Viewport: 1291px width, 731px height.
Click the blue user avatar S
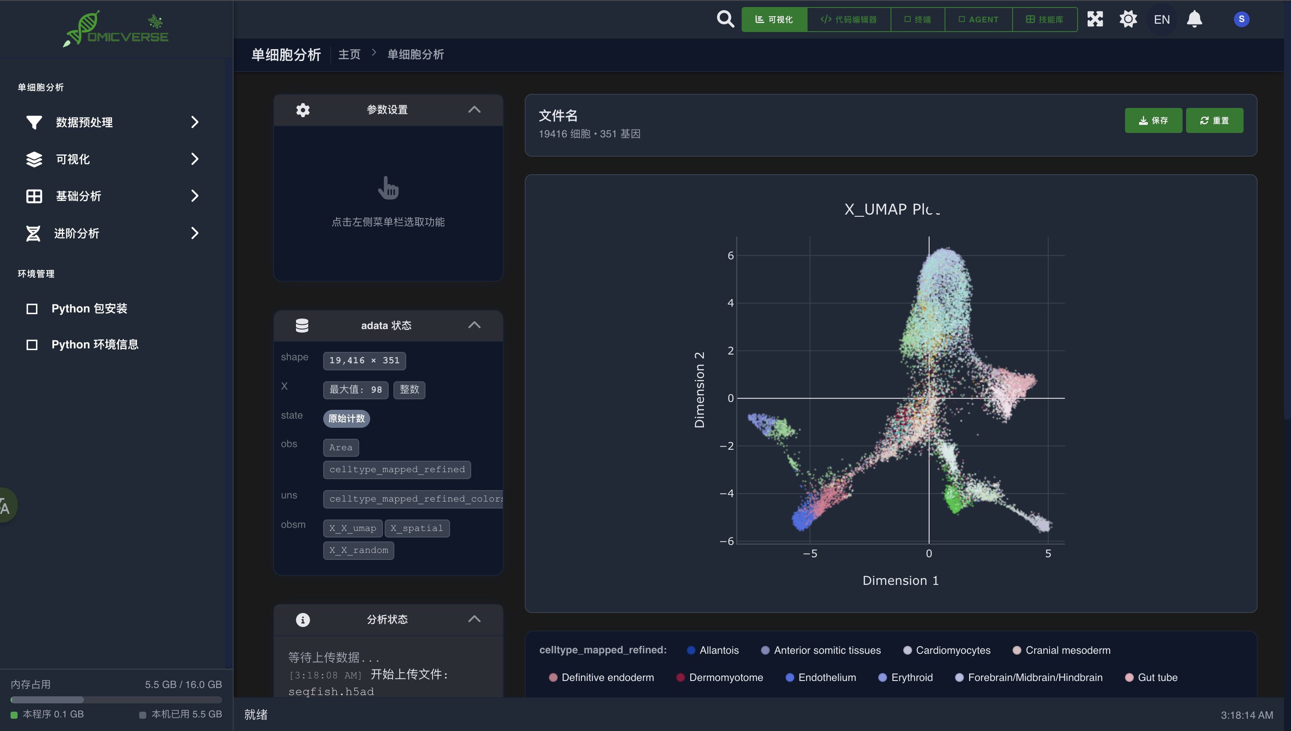[1241, 19]
